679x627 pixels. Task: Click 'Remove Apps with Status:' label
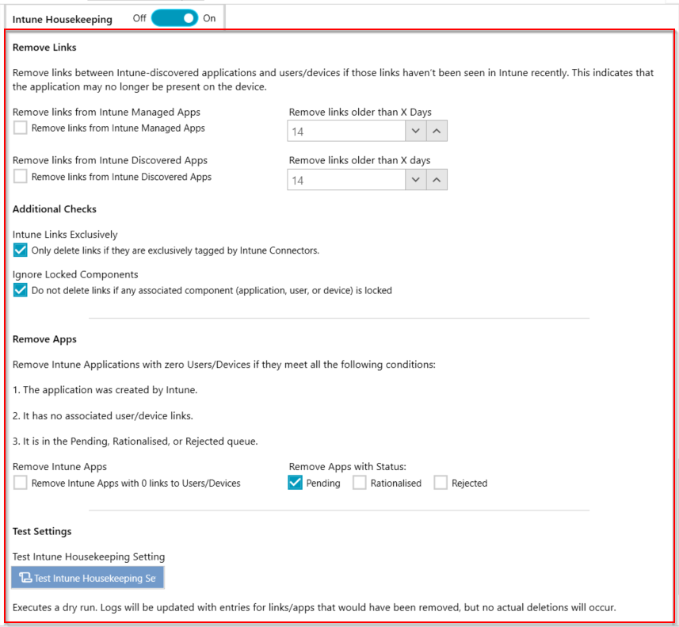pyautogui.click(x=348, y=467)
